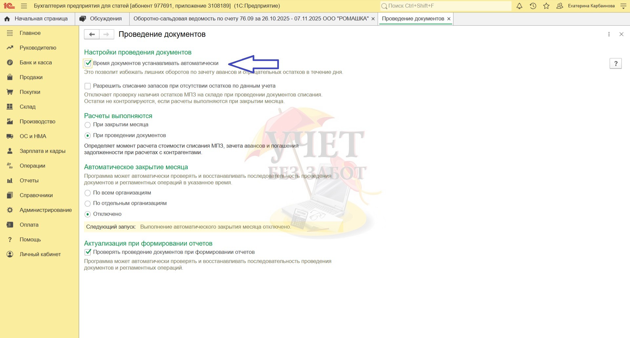Image resolution: width=630 pixels, height=338 pixels.
Task: Open the three-dots more actions menu
Action: tap(609, 34)
